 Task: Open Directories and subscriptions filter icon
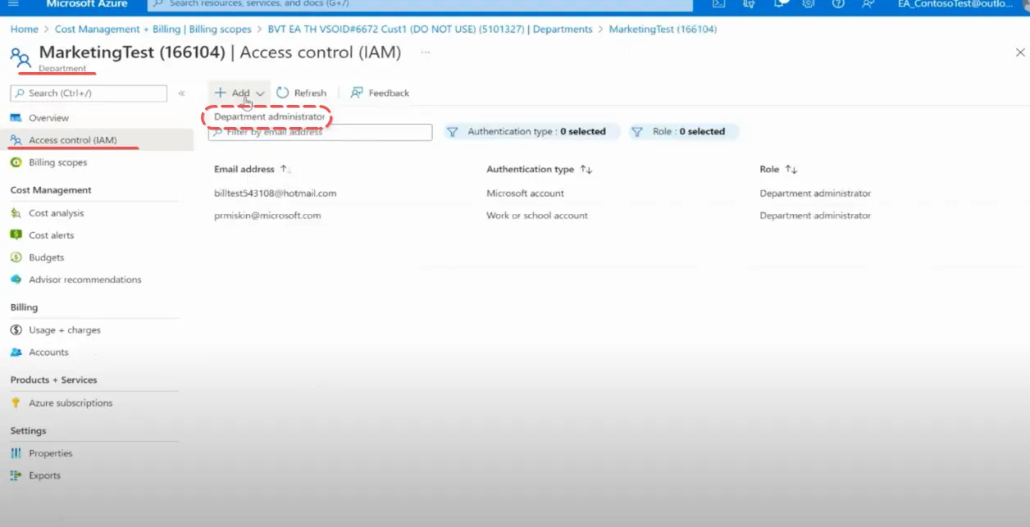click(x=749, y=3)
